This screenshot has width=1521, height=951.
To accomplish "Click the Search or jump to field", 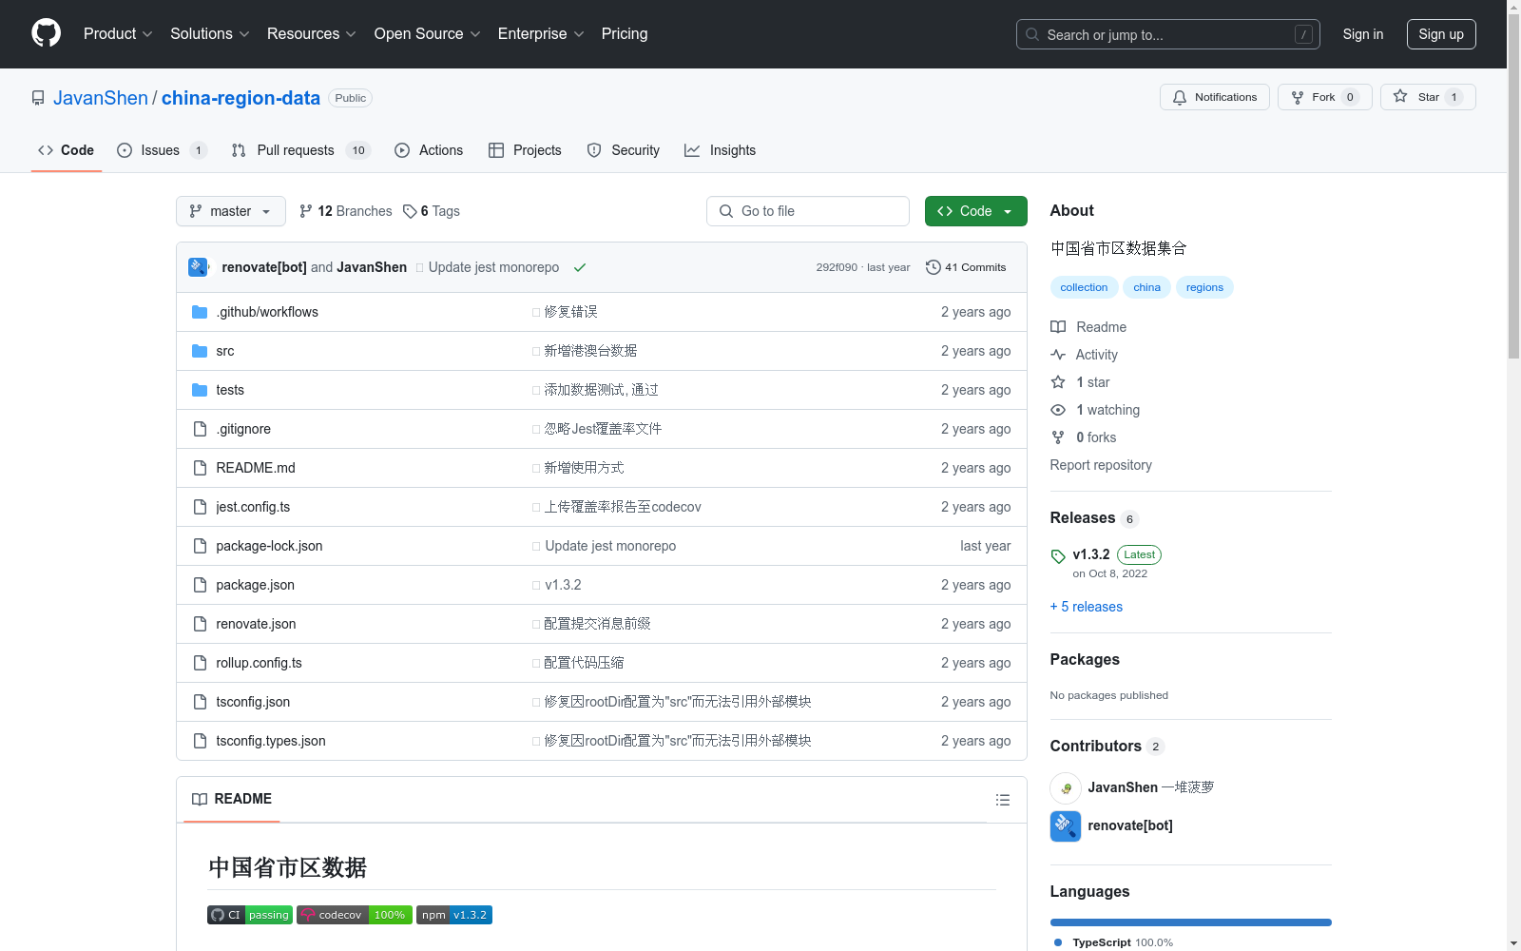I will (x=1168, y=34).
